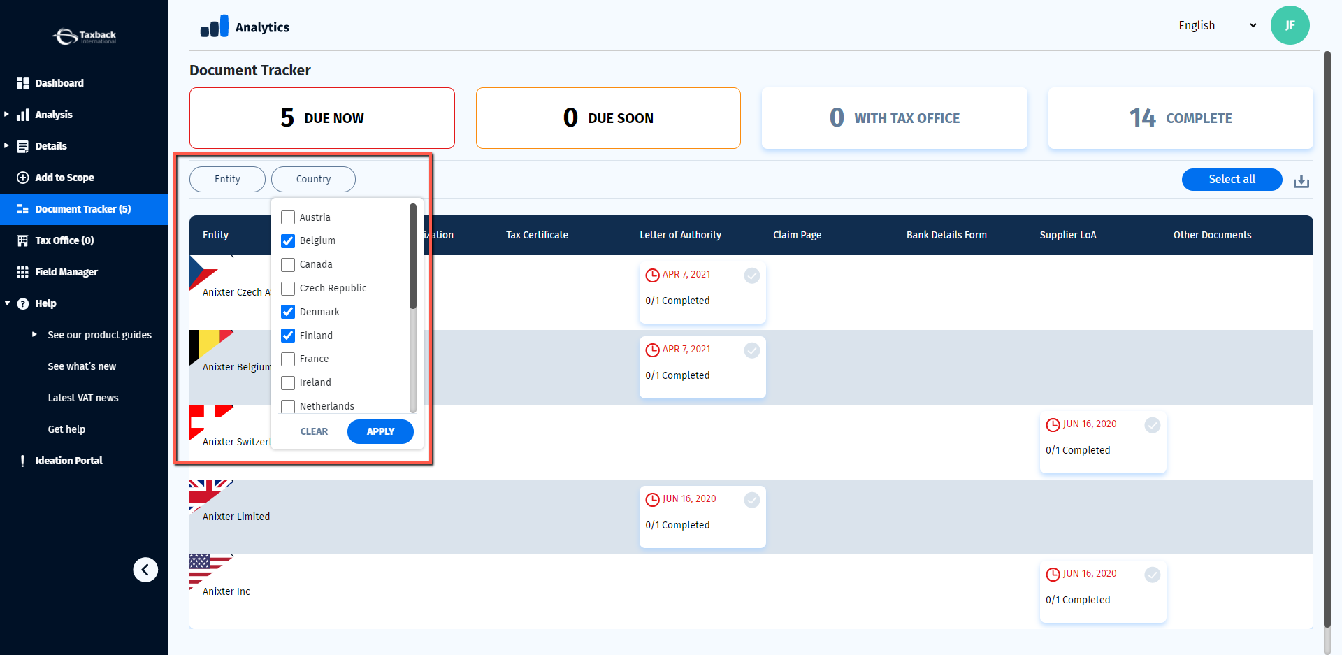Open the JF user avatar
Screen dimensions: 1342x655
[1290, 25]
